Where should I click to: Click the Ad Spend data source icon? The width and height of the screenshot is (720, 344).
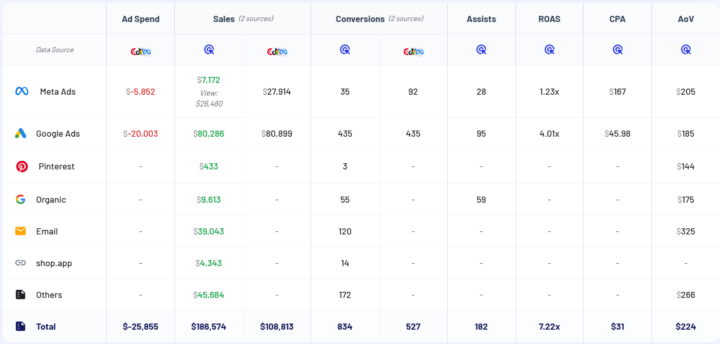pos(141,50)
